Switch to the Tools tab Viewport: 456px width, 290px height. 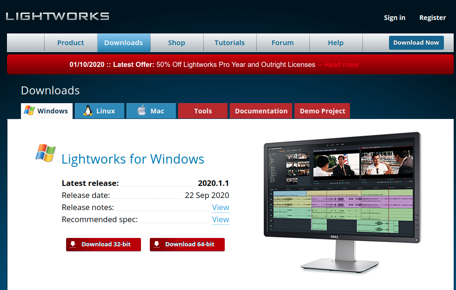203,111
